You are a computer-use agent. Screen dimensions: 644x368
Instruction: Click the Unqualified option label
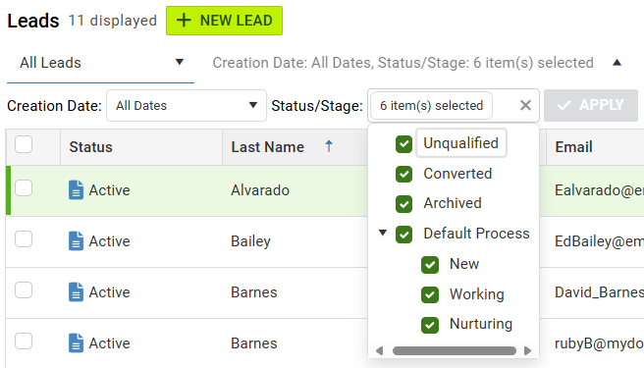click(x=460, y=143)
